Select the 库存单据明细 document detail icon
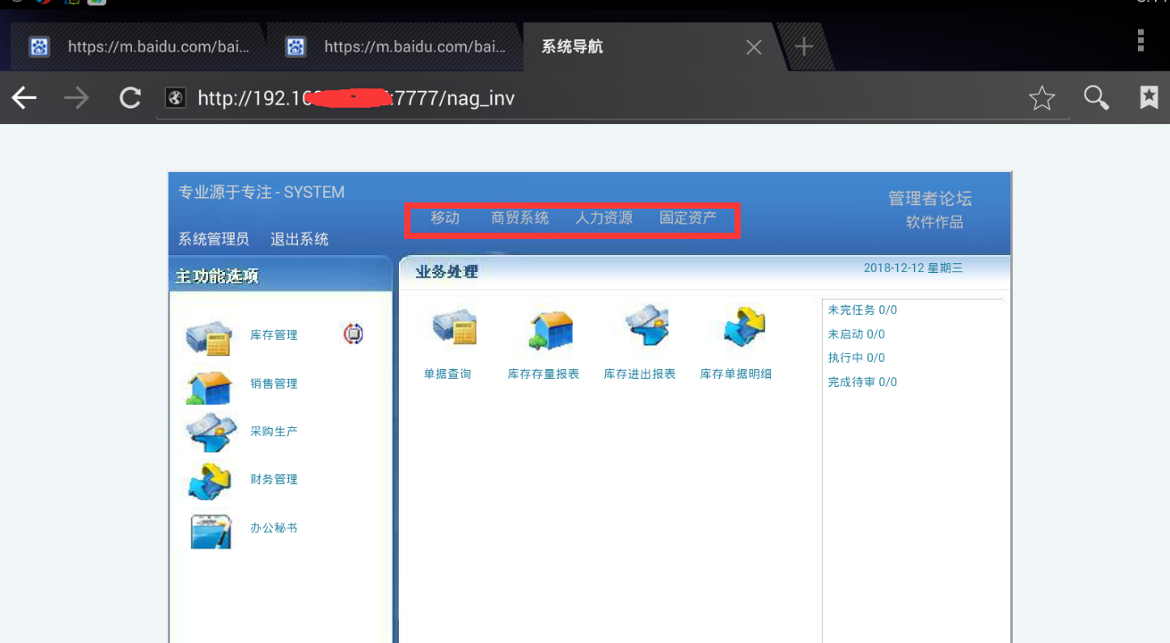This screenshot has height=643, width=1170. pyautogui.click(x=744, y=328)
